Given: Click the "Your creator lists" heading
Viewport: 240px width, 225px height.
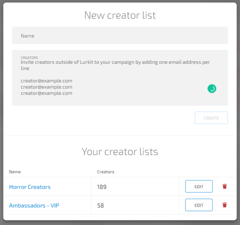Looking at the screenshot, I should coord(120,151).
